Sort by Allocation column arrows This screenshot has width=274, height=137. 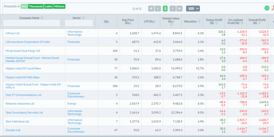199,21
